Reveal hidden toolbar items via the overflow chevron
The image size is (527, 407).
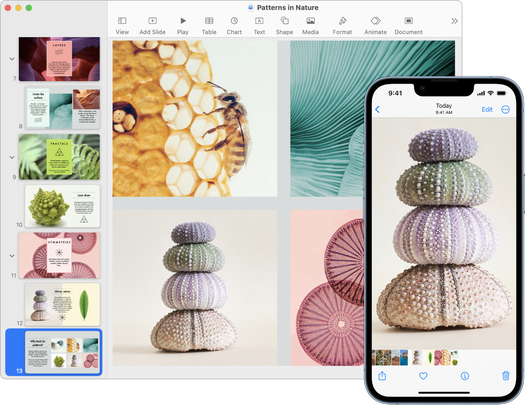point(454,20)
